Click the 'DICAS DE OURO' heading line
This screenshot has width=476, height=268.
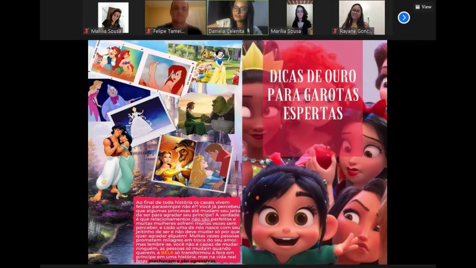click(313, 76)
